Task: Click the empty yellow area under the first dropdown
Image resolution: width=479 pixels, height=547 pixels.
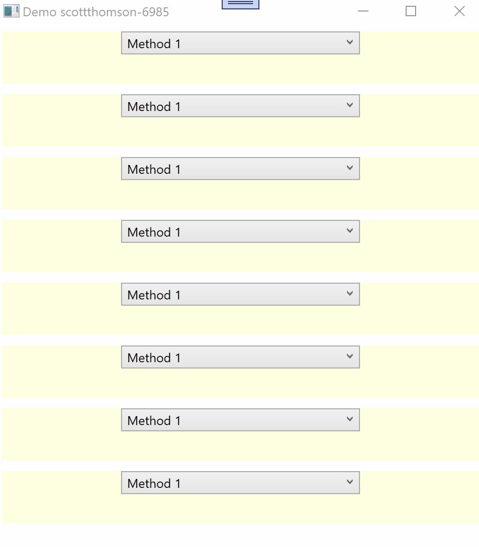Action: [x=240, y=70]
